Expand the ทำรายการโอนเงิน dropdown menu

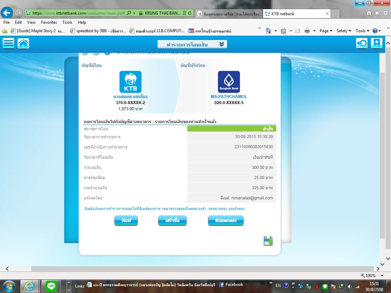(x=192, y=44)
